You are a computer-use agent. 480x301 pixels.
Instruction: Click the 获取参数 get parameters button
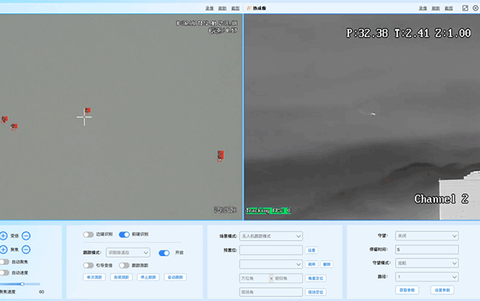(407, 290)
